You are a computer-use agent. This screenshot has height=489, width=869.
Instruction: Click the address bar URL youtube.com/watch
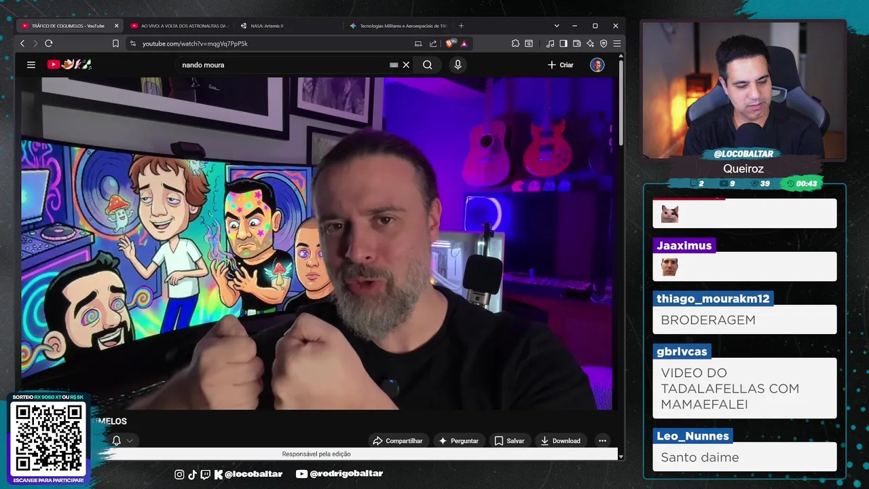coord(195,43)
